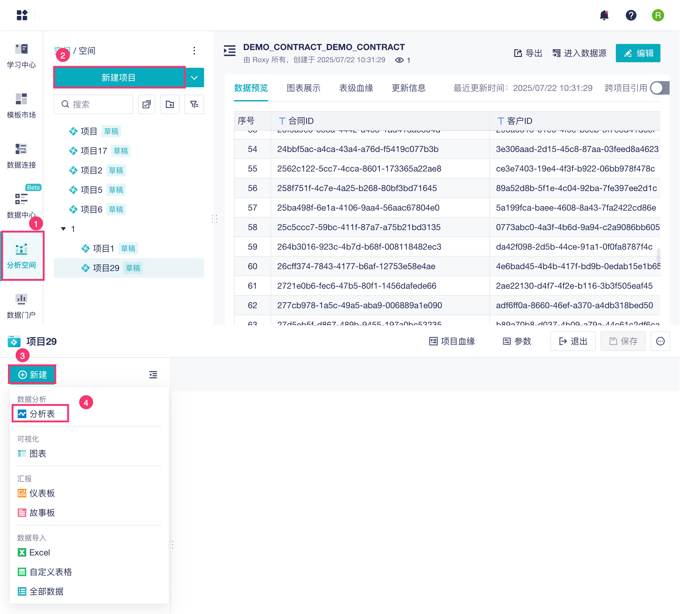Viewport: 680px width, 614px height.
Task: Click the batch select checkbox icon
Action: tap(146, 104)
